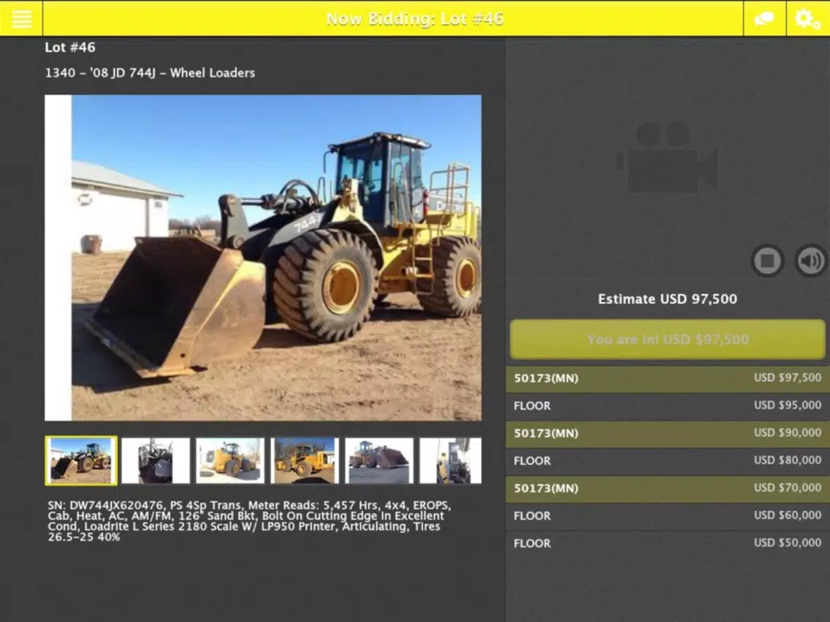Open the hamburger menu
Viewport: 830px width, 622px height.
click(22, 18)
